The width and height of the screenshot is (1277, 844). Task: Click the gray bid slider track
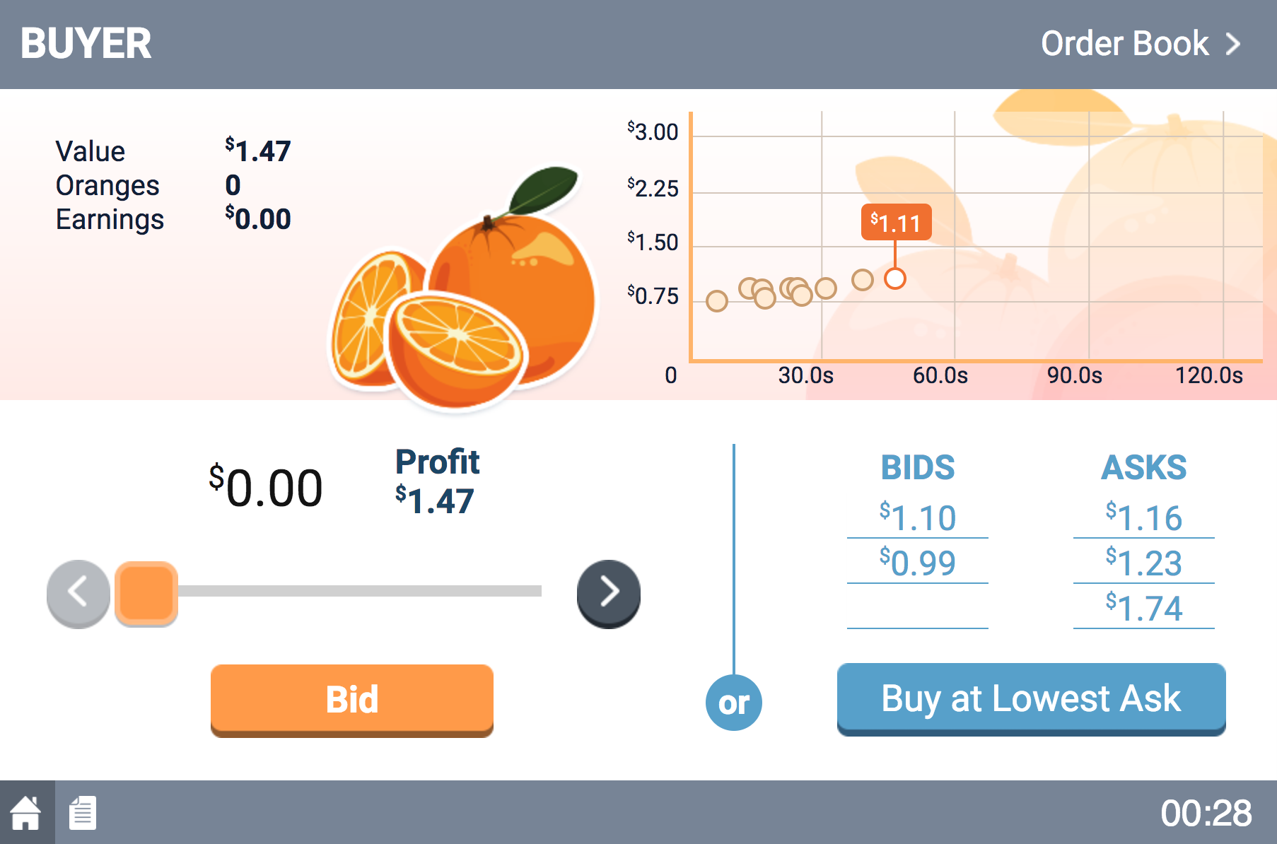359,591
